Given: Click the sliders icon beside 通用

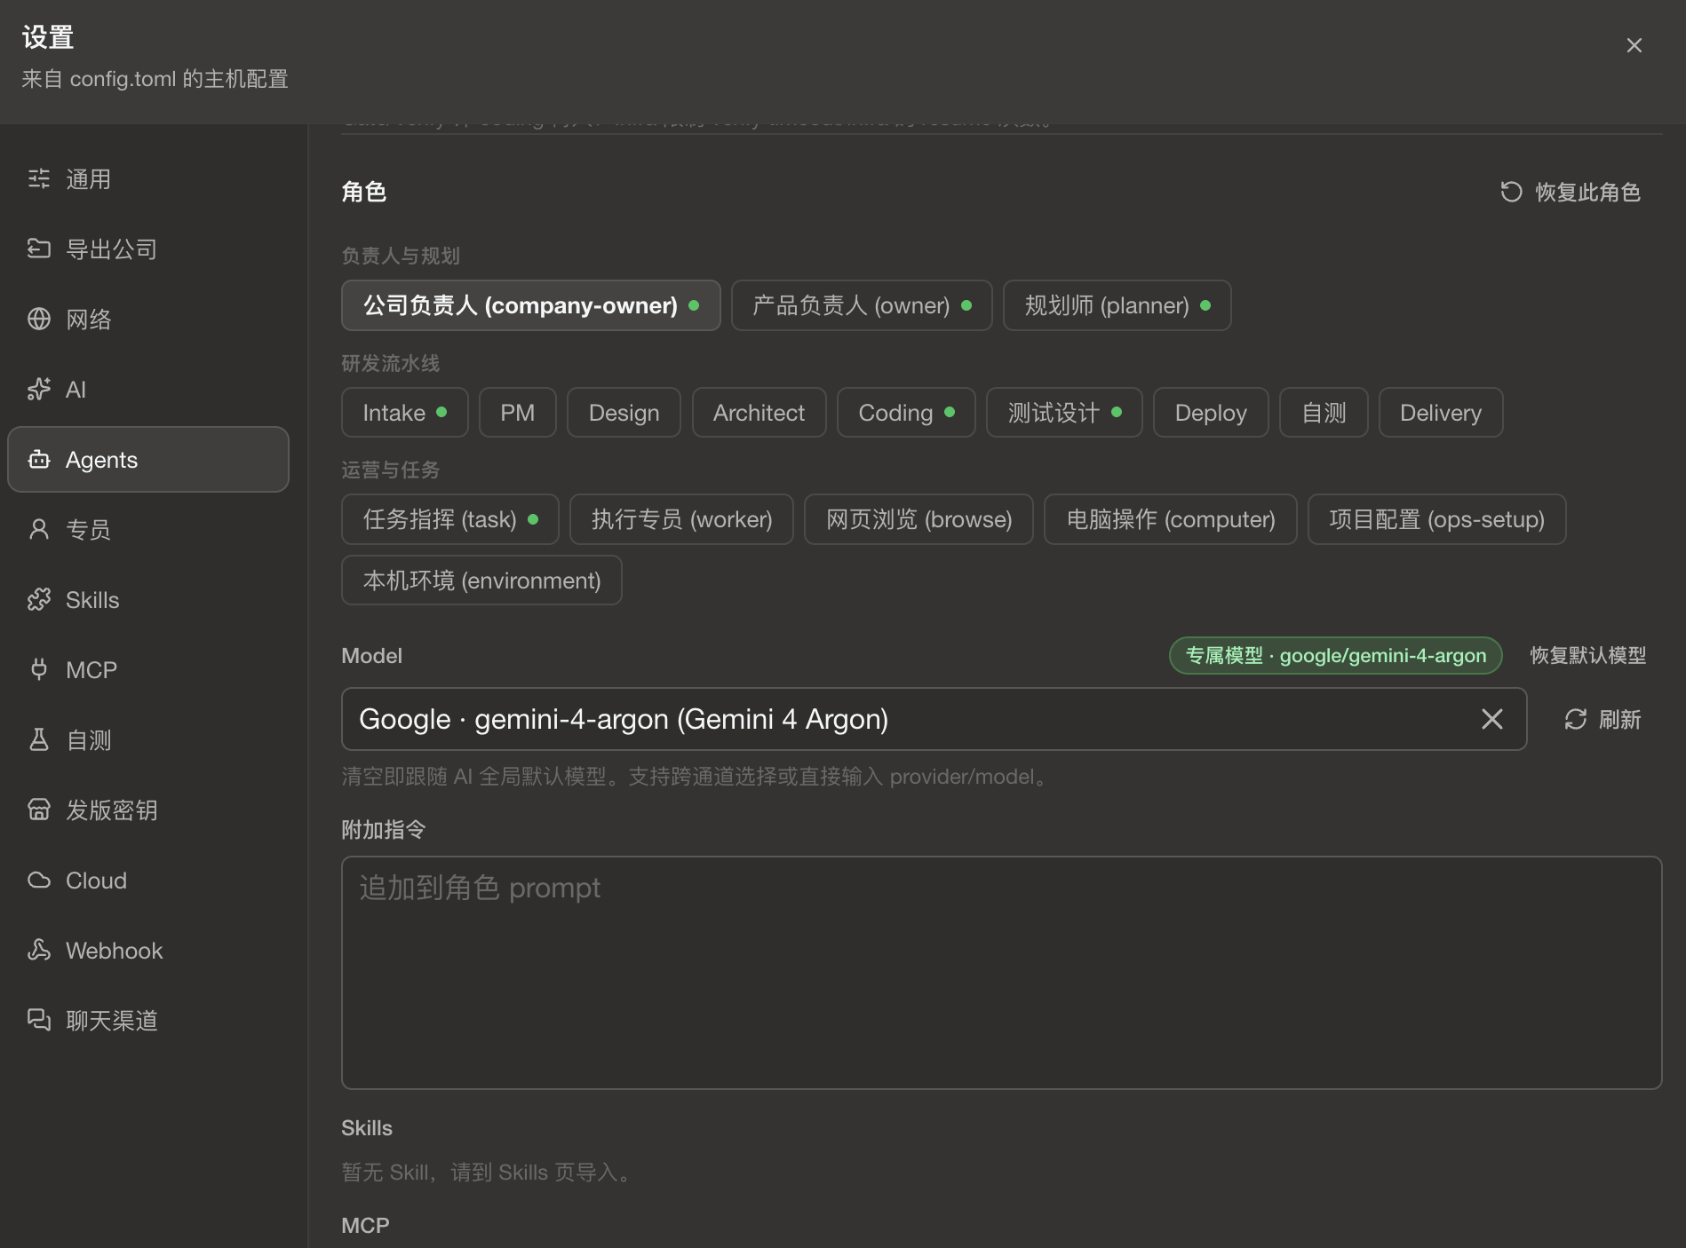Looking at the screenshot, I should (x=39, y=178).
